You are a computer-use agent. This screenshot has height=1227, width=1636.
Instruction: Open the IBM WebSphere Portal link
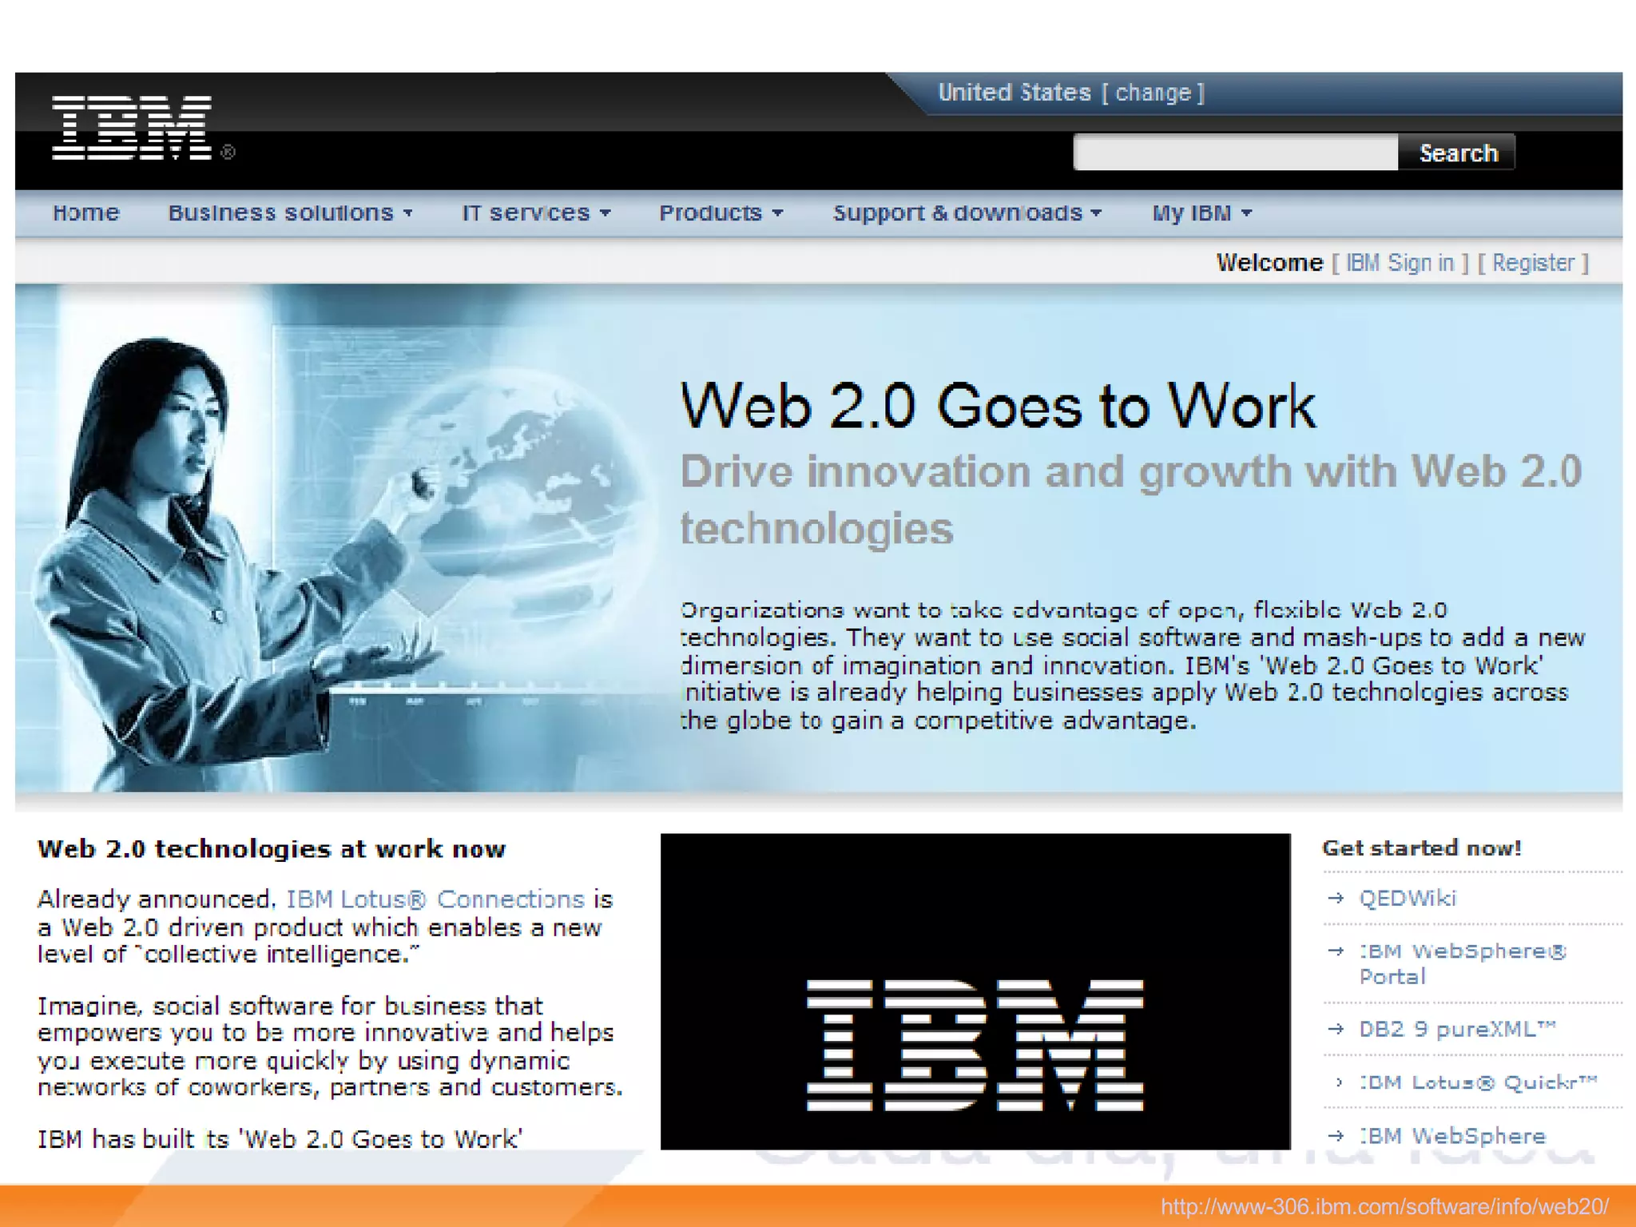1463,964
